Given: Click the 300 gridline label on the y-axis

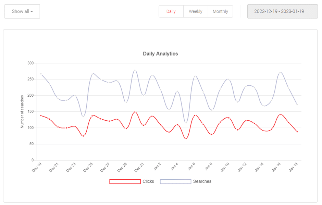Looking at the screenshot, I should [30, 63].
